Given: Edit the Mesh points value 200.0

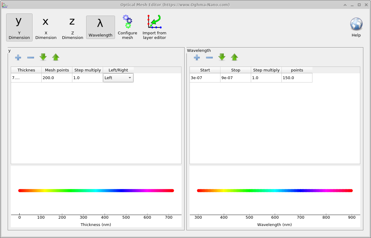Looking at the screenshot, I should point(56,78).
